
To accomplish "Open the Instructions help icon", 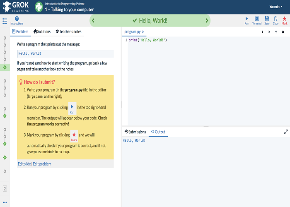I will [17, 19].
